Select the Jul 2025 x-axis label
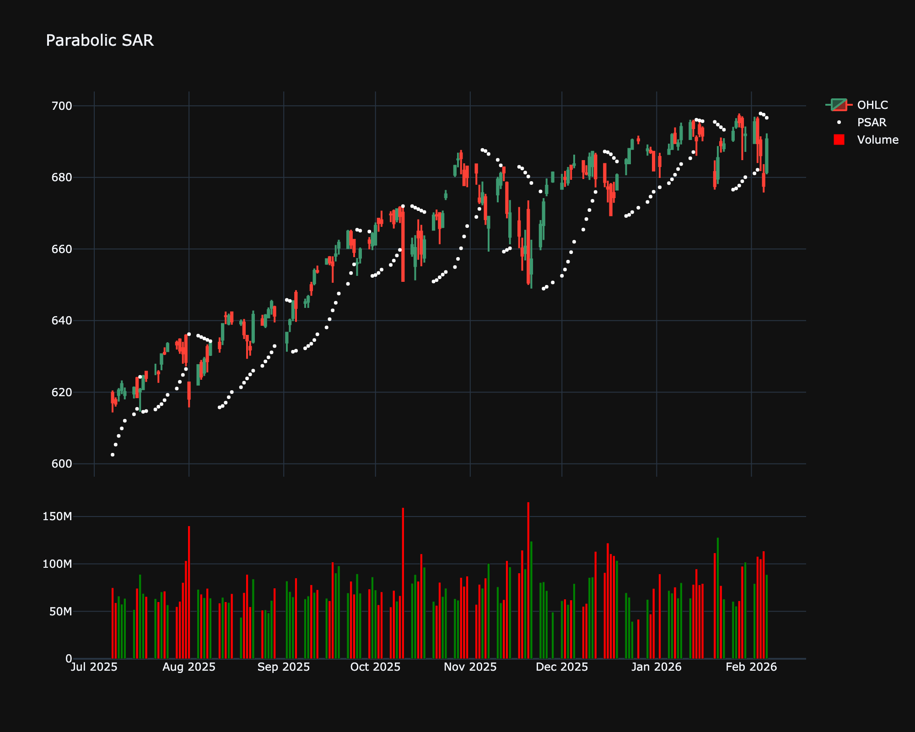Screen dimensions: 915x732 95,667
